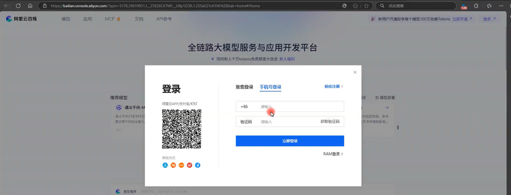The width and height of the screenshot is (511, 195).
Task: Log in with the 1688 icon
Action: coord(181,165)
